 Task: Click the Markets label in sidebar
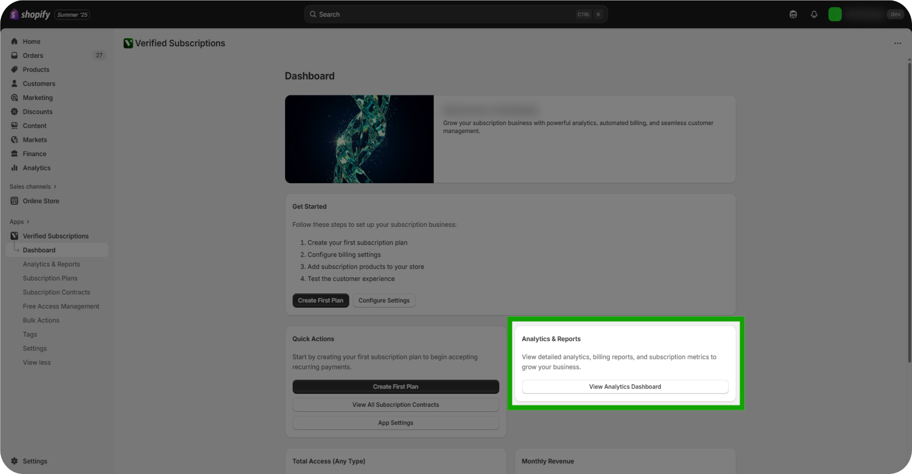pyautogui.click(x=35, y=140)
